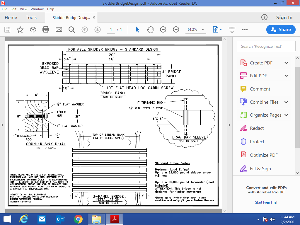The image size is (300, 225).
Task: Expand the Organize Pages chevron
Action: coord(286,115)
